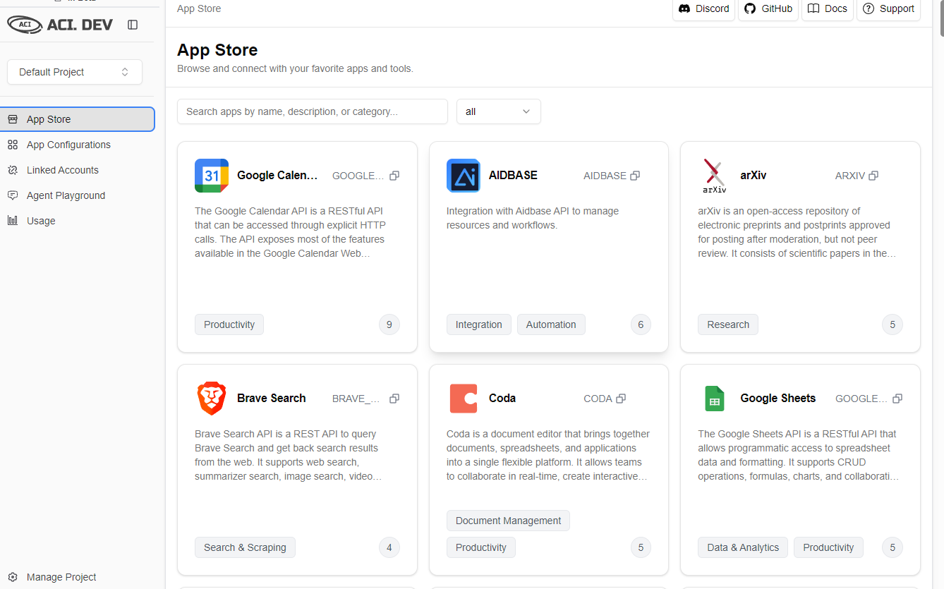The width and height of the screenshot is (944, 589).
Task: Click the Usage bar chart icon
Action: [x=13, y=221]
